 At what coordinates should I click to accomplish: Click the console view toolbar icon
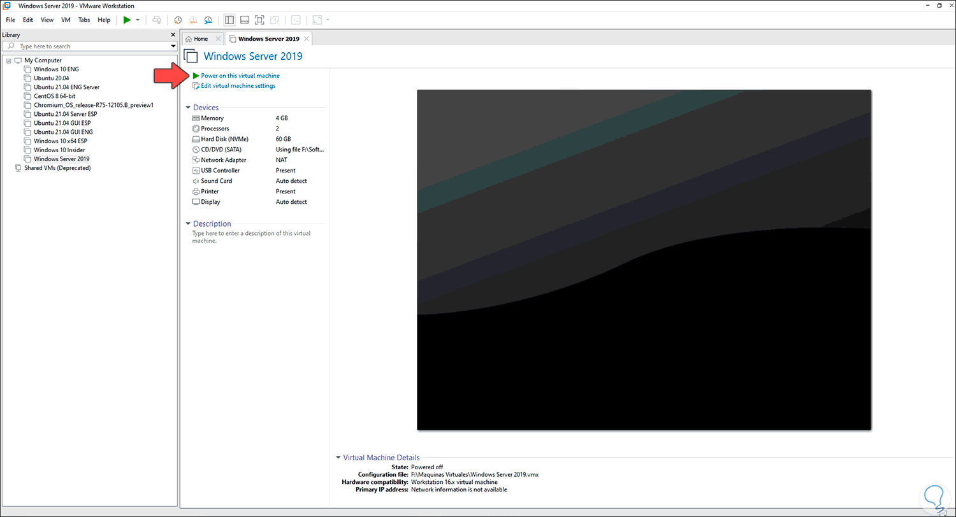(x=296, y=20)
